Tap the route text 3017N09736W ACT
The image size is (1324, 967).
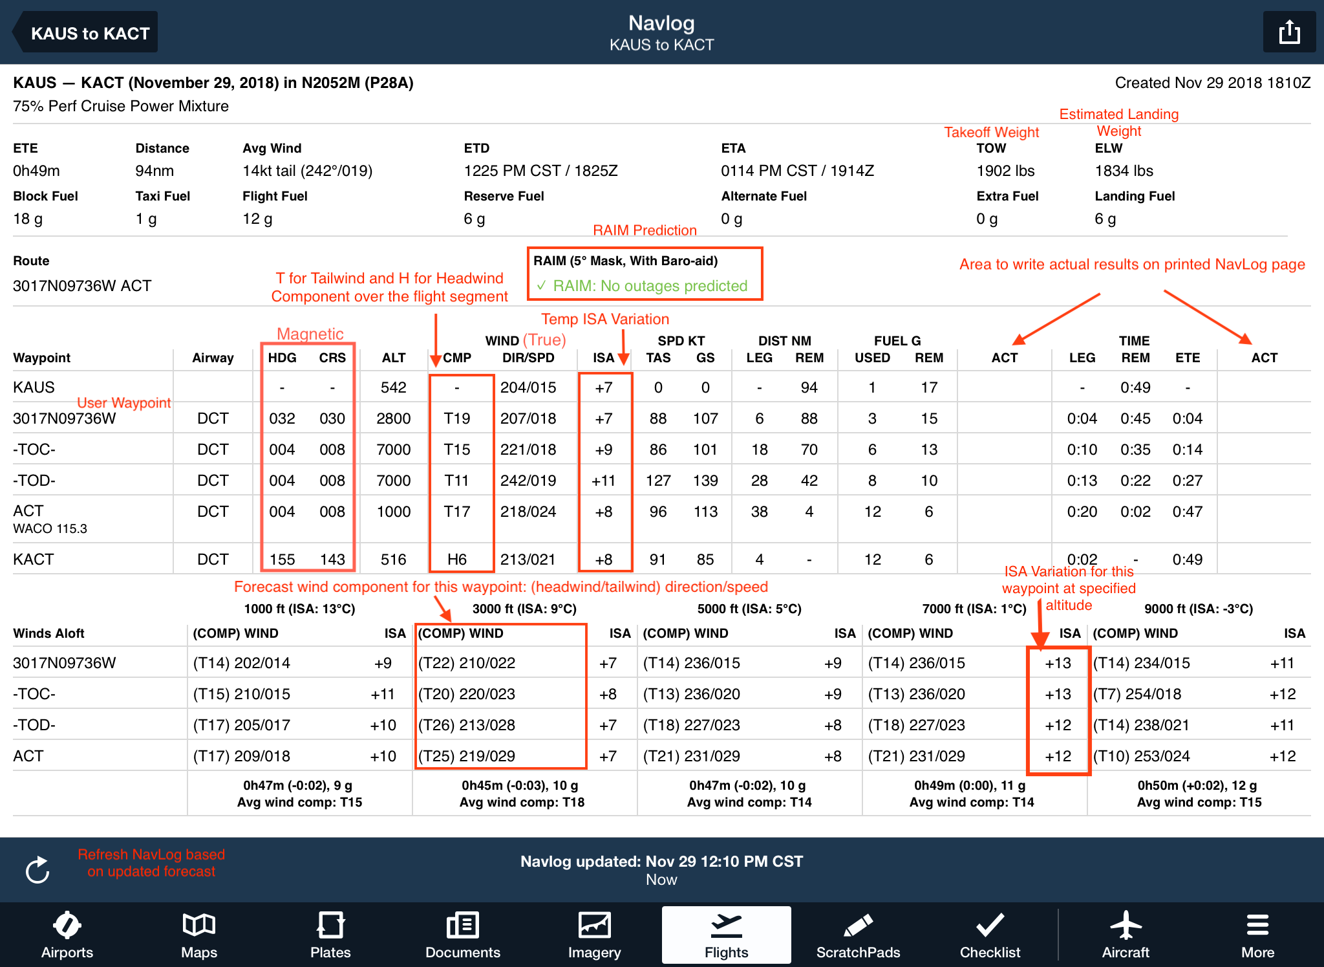tap(81, 285)
